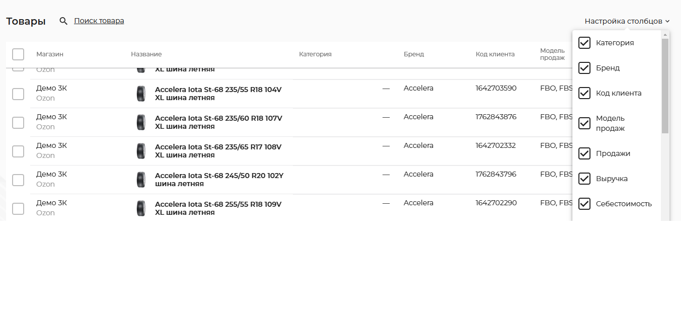Screen dimensions: 681x327
Task: Click the Название column header
Action: point(146,54)
